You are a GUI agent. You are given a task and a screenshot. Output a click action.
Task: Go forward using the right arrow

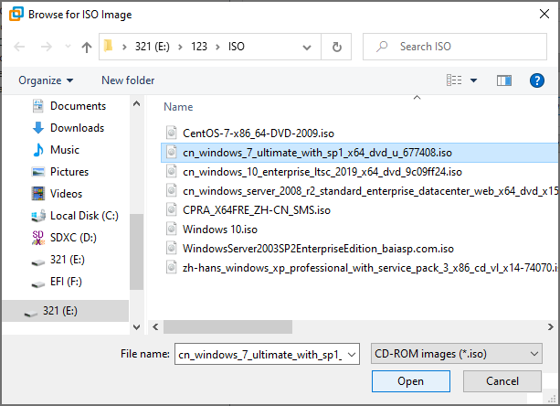pyautogui.click(x=46, y=47)
